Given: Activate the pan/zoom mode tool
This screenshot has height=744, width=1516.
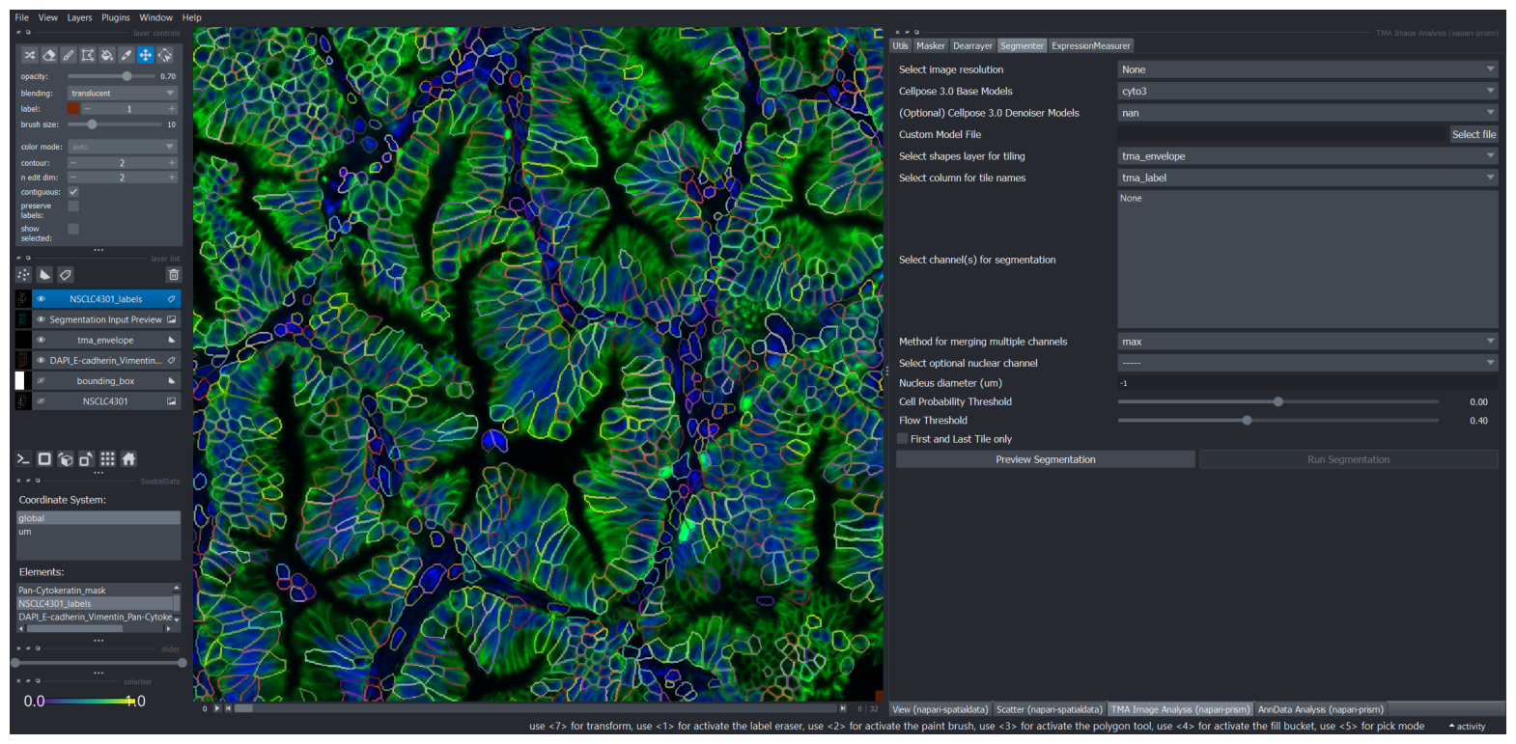Looking at the screenshot, I should click(145, 55).
